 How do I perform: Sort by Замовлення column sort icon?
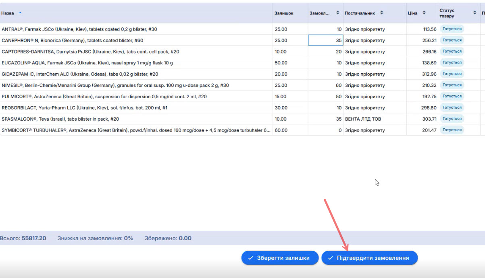(337, 13)
